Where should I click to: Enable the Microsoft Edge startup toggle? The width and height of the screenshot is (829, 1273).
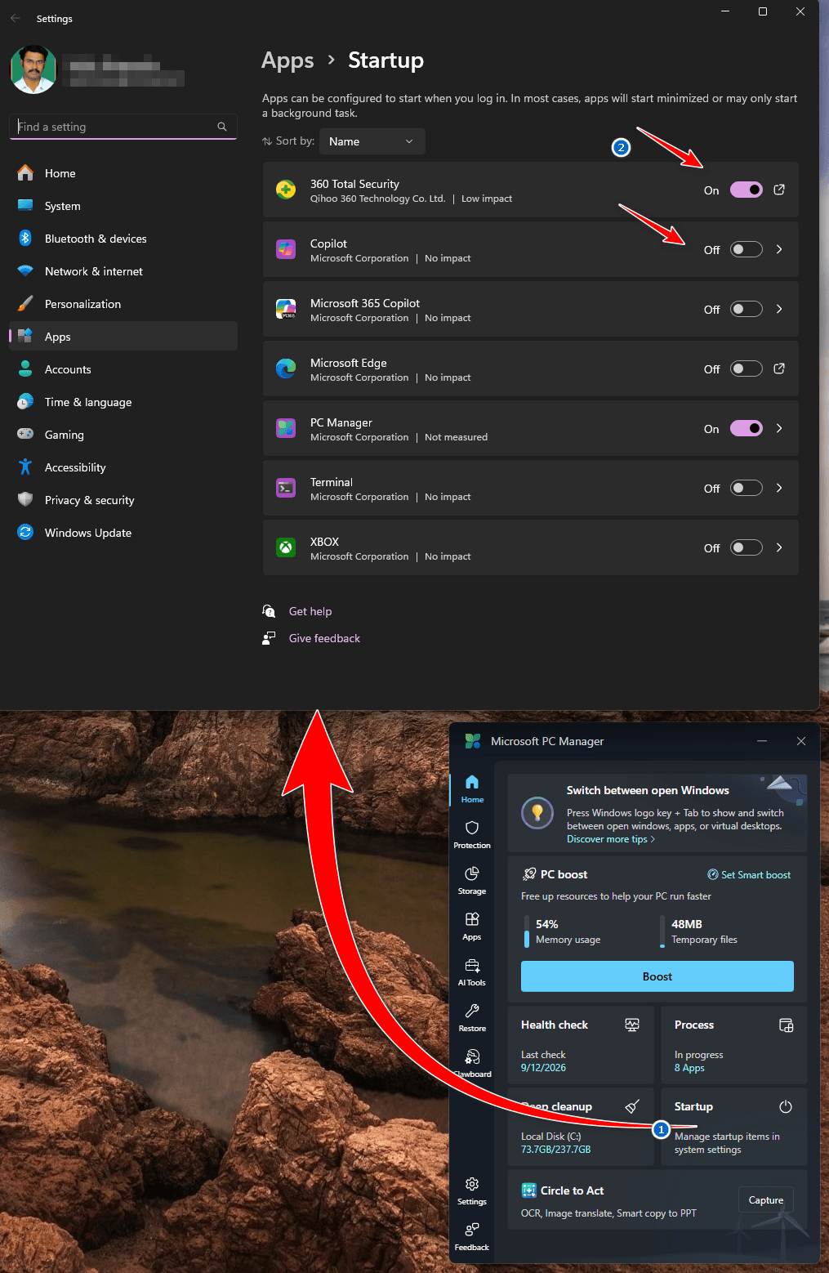747,368
